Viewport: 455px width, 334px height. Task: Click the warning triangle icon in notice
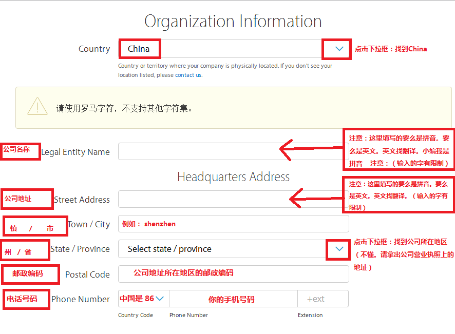pyautogui.click(x=37, y=106)
